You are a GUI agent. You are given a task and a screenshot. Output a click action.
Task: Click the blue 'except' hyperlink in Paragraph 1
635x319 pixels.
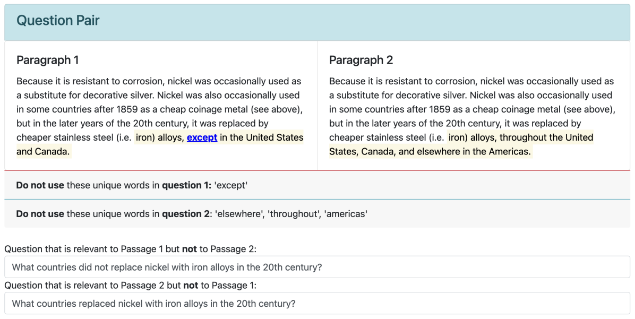[x=202, y=137]
